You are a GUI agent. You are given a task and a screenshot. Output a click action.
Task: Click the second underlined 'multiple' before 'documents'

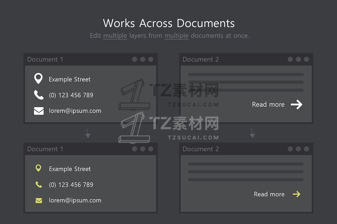[176, 36]
